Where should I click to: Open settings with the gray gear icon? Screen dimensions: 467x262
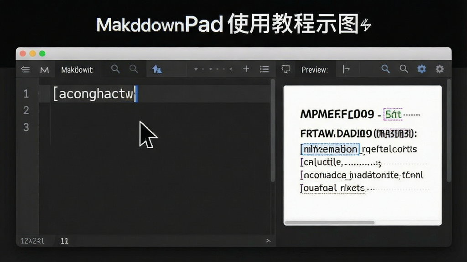[440, 69]
